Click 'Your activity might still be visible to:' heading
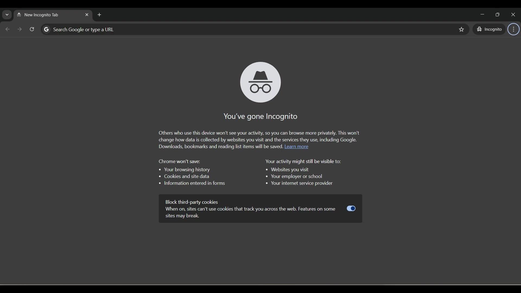The height and width of the screenshot is (293, 521). pyautogui.click(x=303, y=162)
